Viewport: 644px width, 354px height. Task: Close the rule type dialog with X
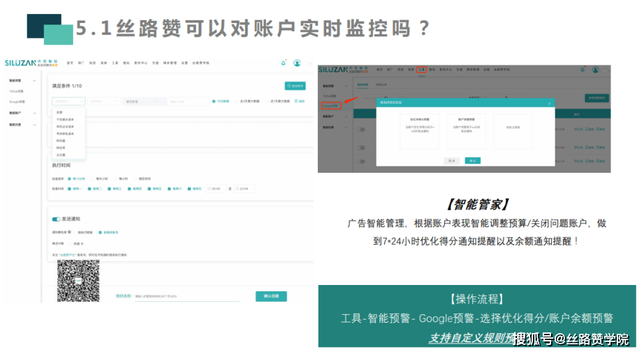549,102
